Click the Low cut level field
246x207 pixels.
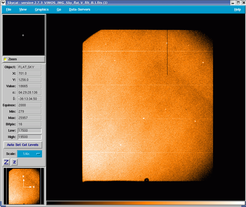pos(30,131)
